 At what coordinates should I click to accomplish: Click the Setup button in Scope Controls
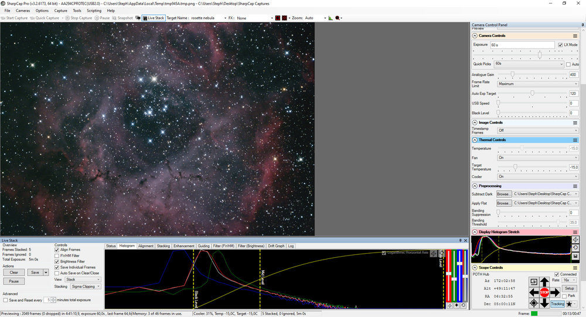pyautogui.click(x=569, y=289)
